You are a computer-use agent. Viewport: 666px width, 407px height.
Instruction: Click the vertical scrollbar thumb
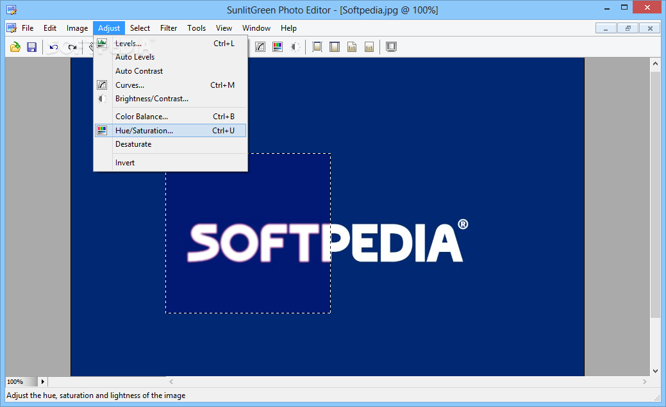(655, 195)
